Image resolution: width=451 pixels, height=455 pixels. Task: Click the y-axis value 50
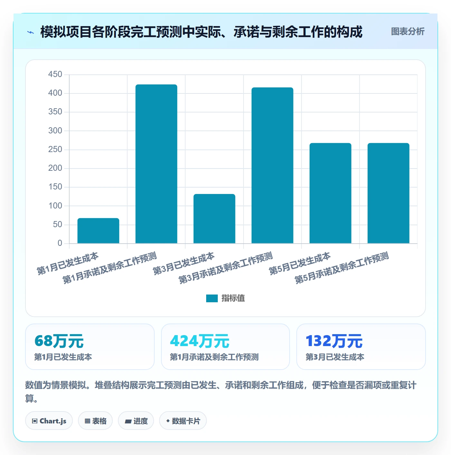click(57, 225)
